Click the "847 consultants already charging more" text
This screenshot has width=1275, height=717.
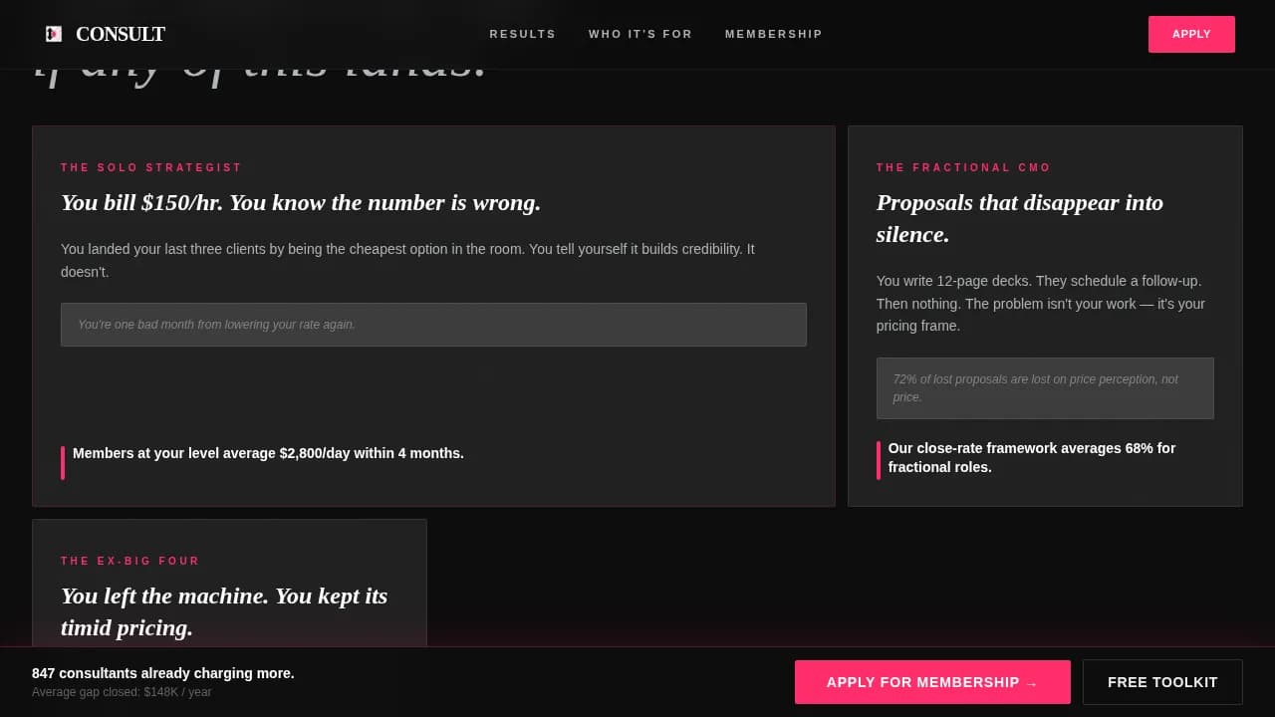163,673
